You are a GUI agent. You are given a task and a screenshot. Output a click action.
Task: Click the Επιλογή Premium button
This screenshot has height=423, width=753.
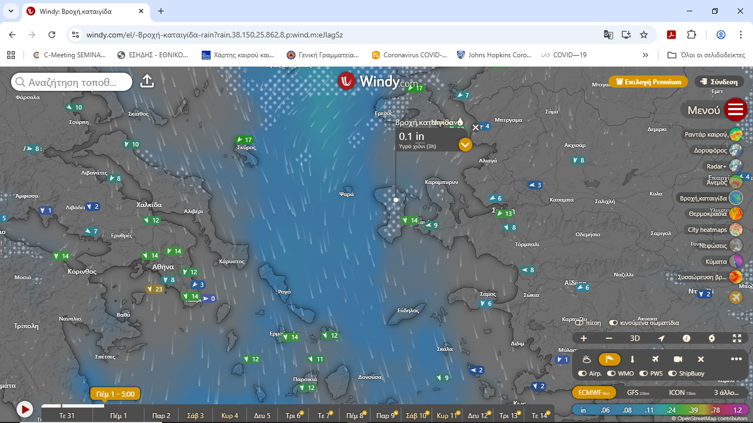click(648, 82)
